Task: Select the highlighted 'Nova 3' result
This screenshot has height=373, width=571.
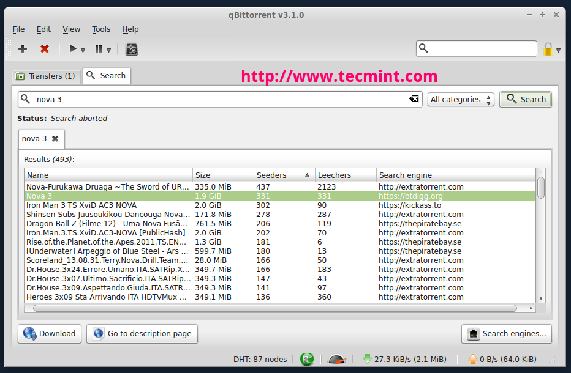Action: point(279,196)
